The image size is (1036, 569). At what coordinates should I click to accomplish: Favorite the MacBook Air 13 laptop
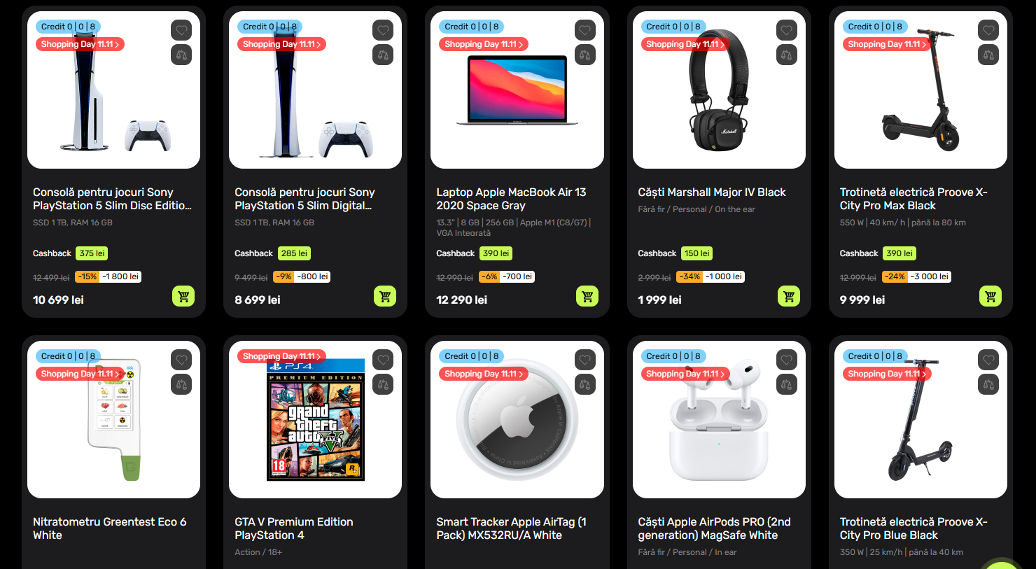(585, 30)
